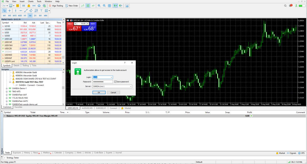
Task: Select the M1 timeframe
Action: coord(4,16)
